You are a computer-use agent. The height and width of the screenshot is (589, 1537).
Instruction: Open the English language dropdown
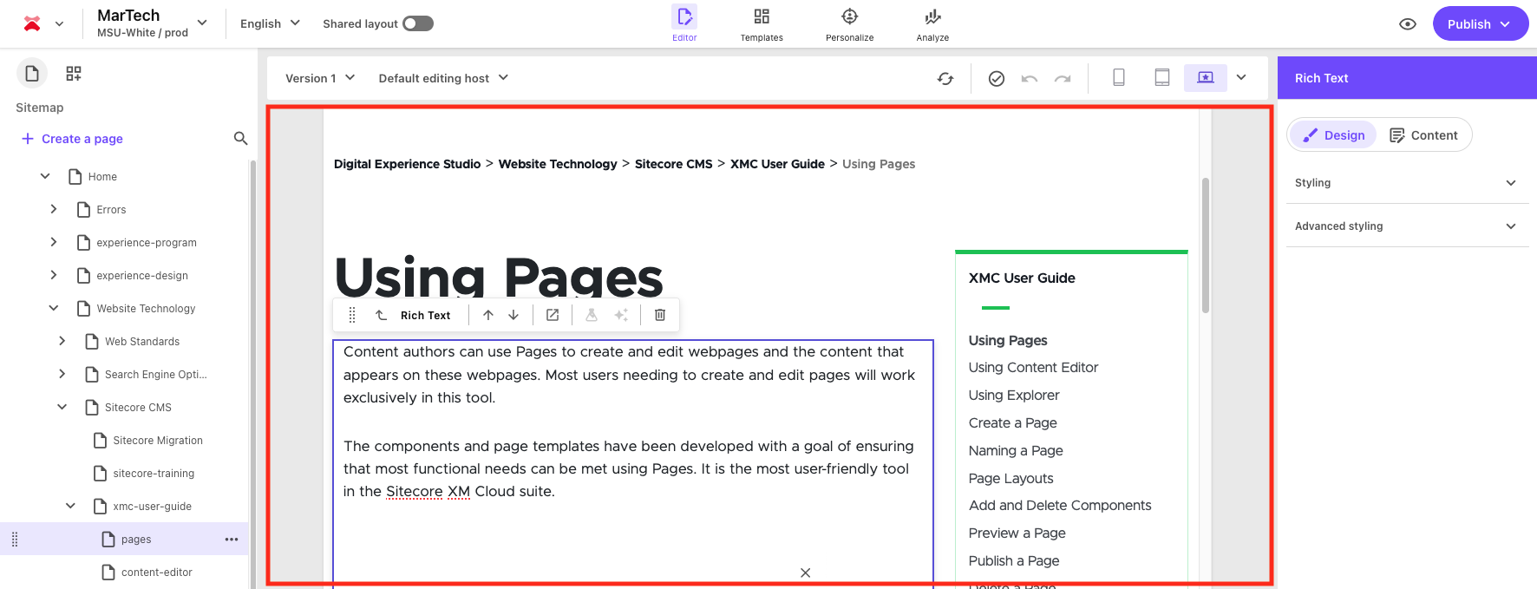coord(270,23)
